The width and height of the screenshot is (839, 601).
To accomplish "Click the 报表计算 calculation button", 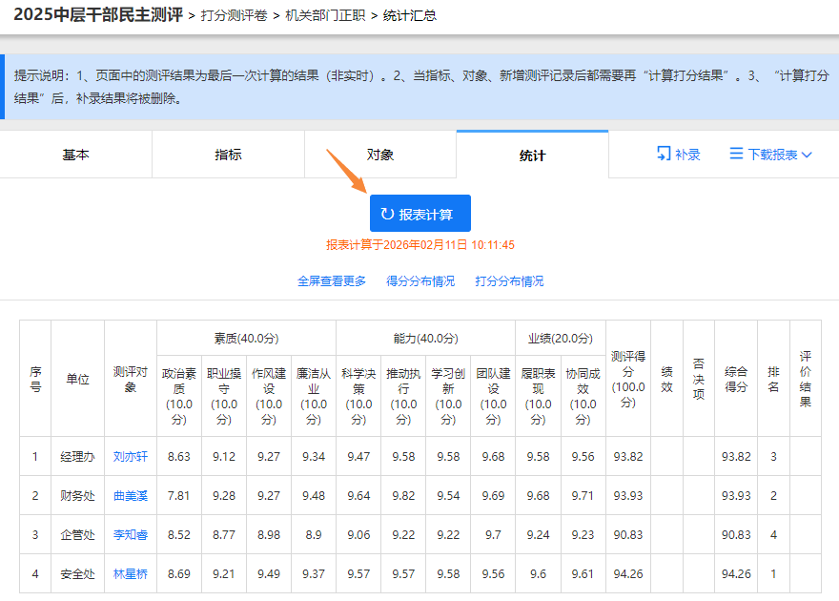I will coord(420,213).
